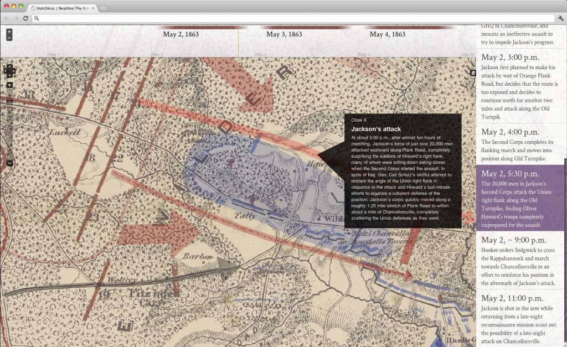
Task: Zoom in the map with plus button
Action: pyautogui.click(x=10, y=85)
